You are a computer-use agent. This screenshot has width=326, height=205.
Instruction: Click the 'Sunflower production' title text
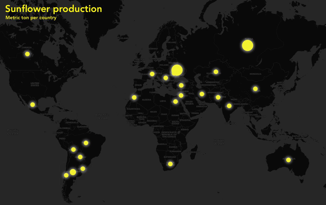coord(54,9)
